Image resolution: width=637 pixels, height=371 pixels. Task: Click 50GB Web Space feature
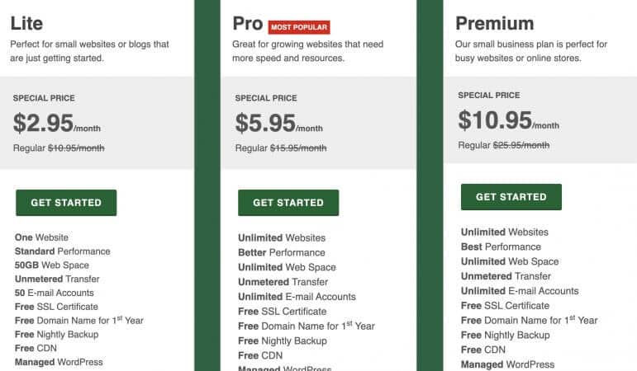point(52,265)
